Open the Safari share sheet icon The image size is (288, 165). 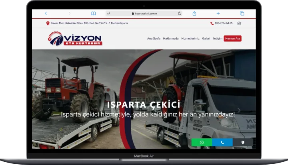[x=194, y=14]
